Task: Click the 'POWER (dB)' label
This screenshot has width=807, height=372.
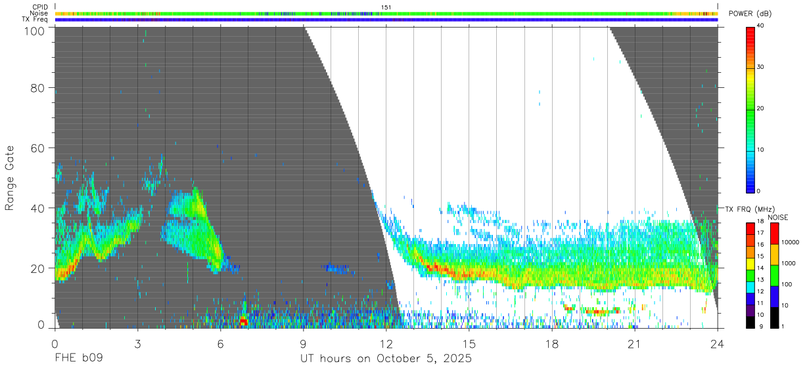Action: point(750,14)
